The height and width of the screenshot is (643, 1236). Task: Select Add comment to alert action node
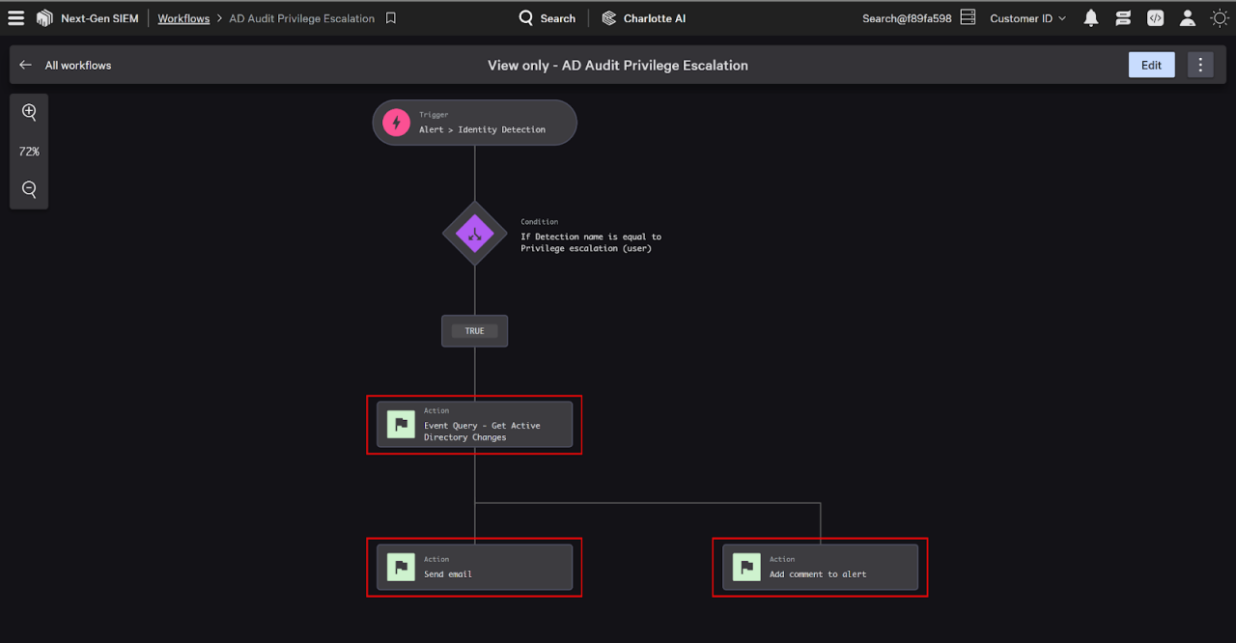(820, 567)
